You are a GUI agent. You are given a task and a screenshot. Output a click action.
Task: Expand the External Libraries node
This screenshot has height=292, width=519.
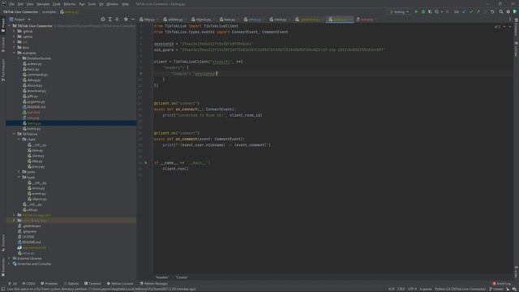tap(10, 258)
